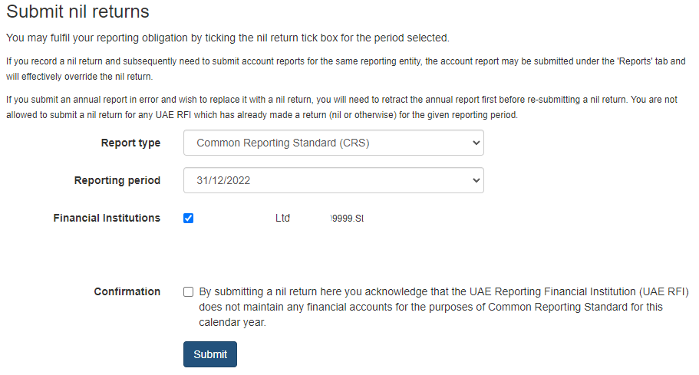
Task: Click the 'You may fulfil your reporting obligation' sentence
Action: [x=228, y=38]
